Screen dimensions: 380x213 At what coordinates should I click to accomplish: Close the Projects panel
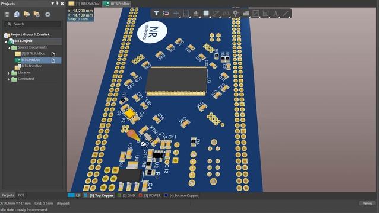pyautogui.click(x=62, y=4)
